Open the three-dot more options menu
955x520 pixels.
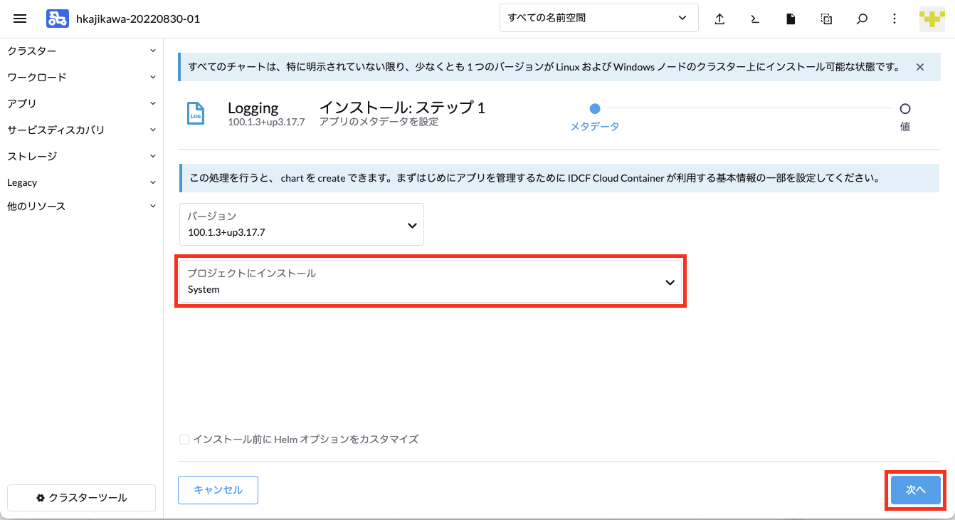pyautogui.click(x=895, y=19)
